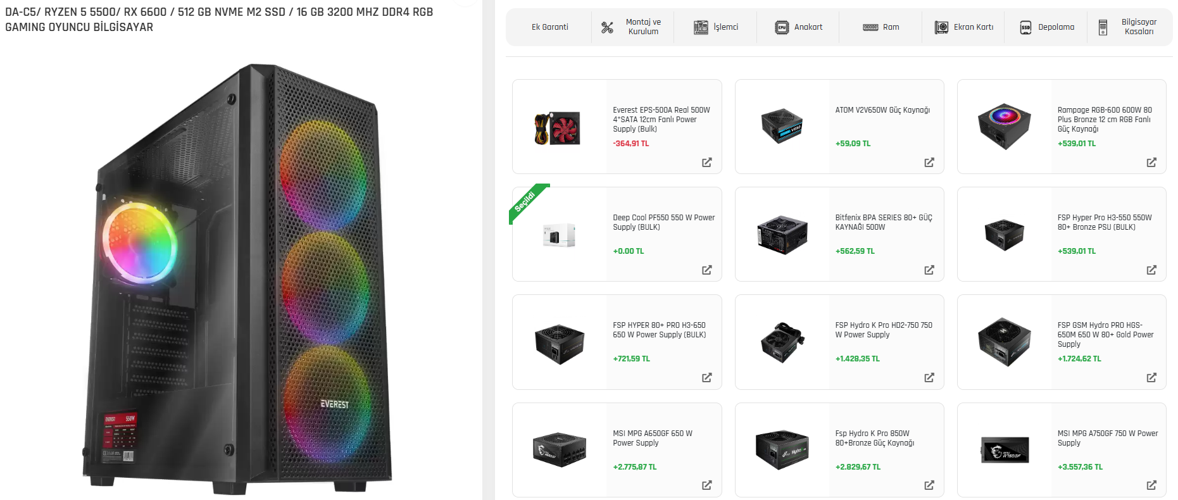This screenshot has height=500, width=1178.
Task: Open external link for FSP GSM Hydro PRO 650W
Action: 1151,378
